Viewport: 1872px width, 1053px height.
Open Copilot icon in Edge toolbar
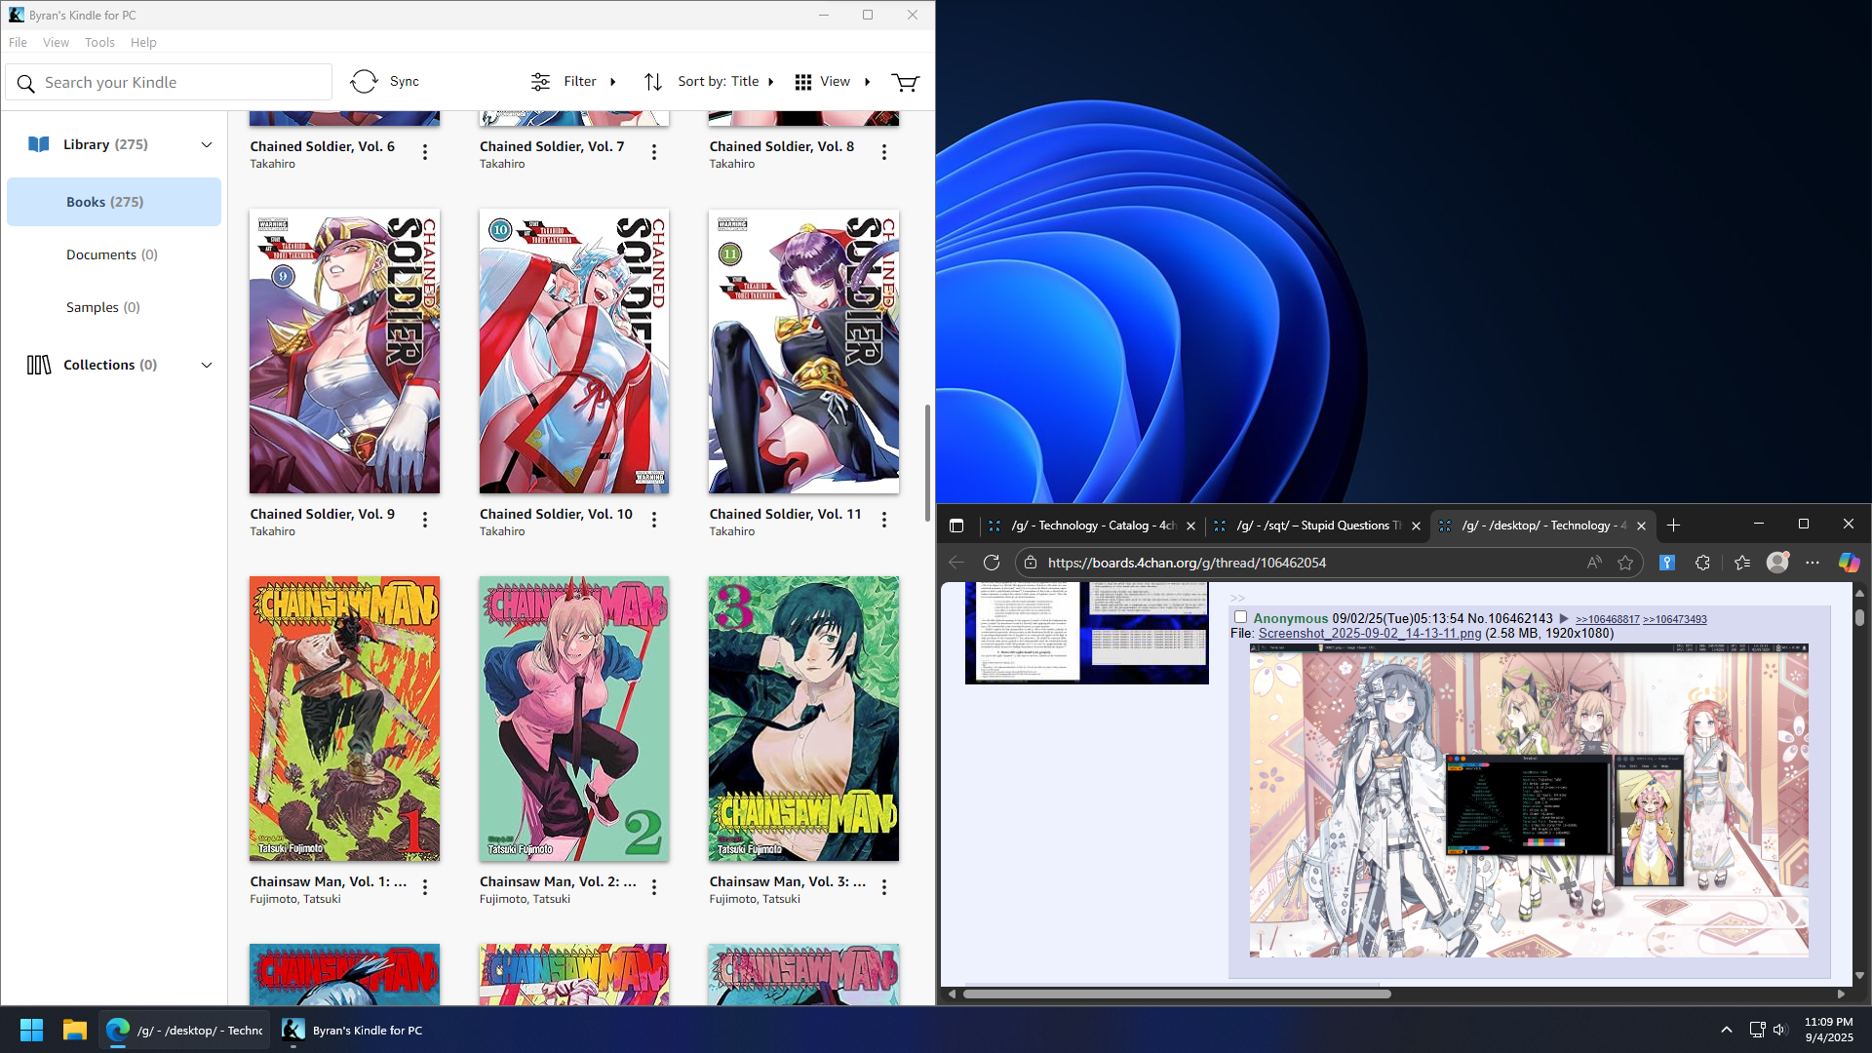pos(1849,563)
